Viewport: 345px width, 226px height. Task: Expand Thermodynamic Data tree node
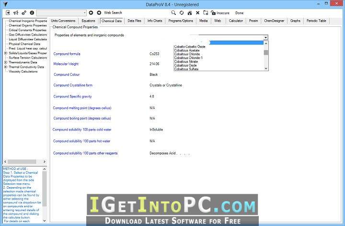[5, 62]
